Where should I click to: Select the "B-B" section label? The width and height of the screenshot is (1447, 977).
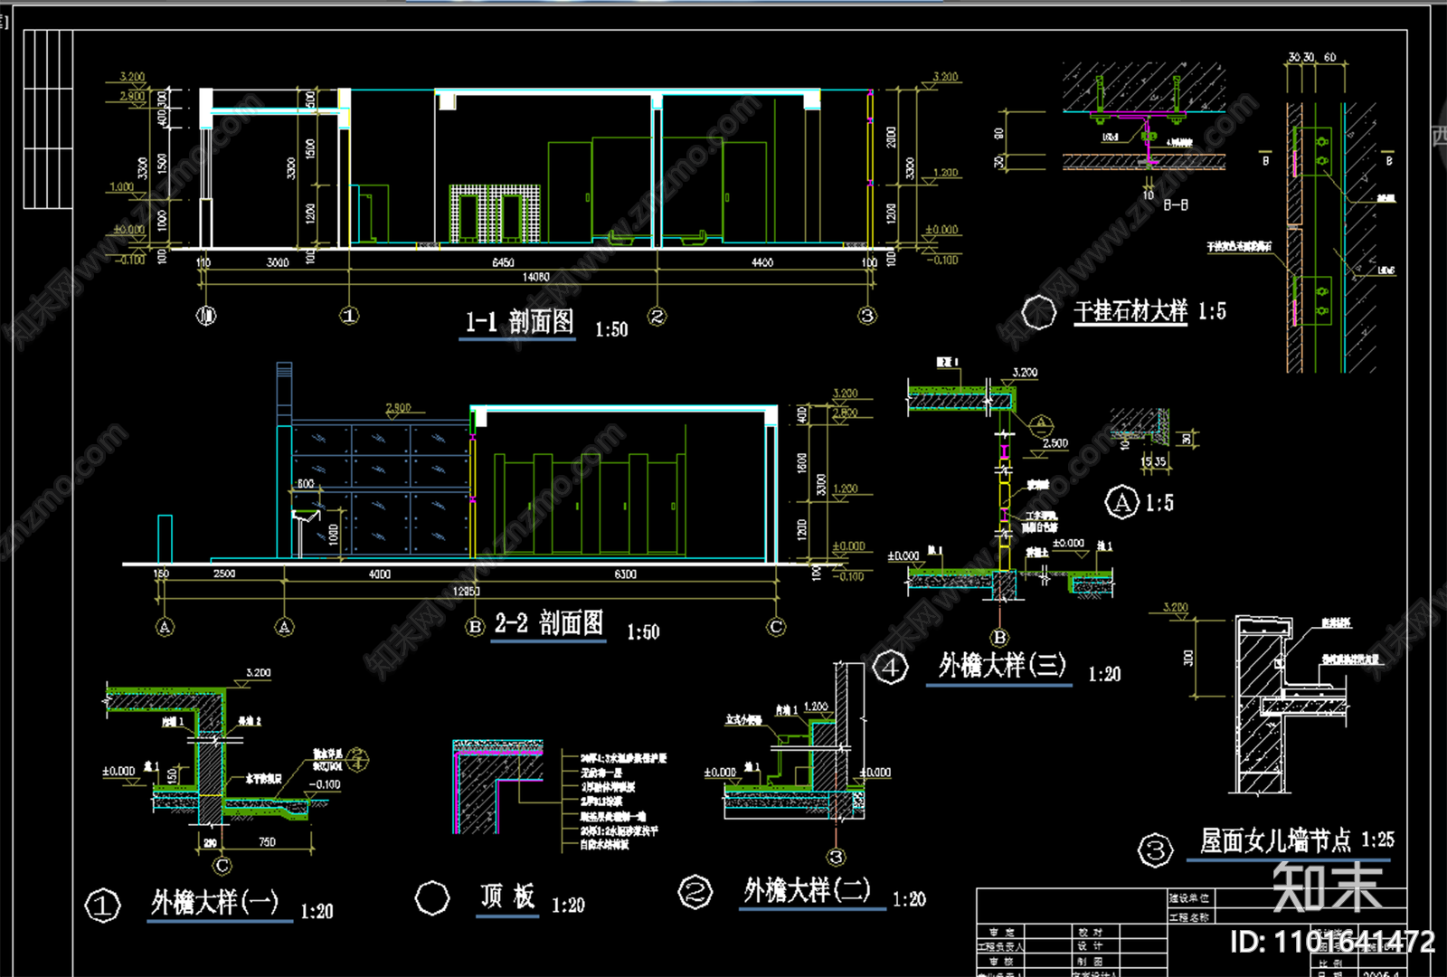[x=1176, y=205]
